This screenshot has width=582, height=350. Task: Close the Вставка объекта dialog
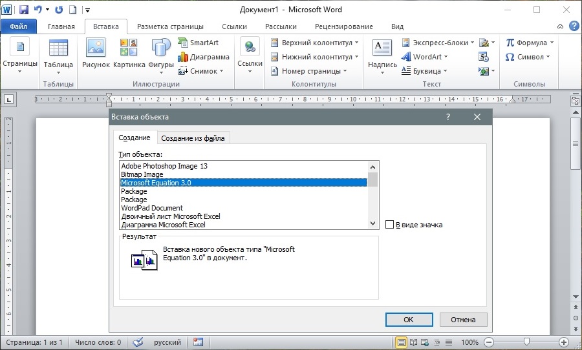[477, 117]
